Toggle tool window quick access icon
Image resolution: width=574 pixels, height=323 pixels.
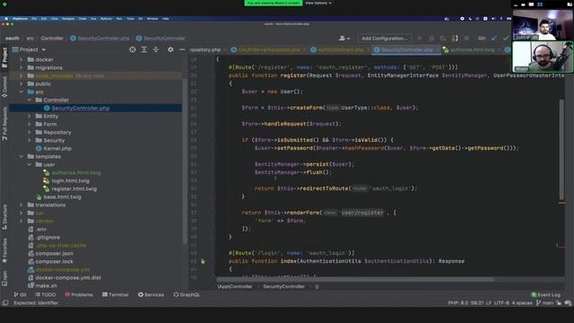point(5,303)
